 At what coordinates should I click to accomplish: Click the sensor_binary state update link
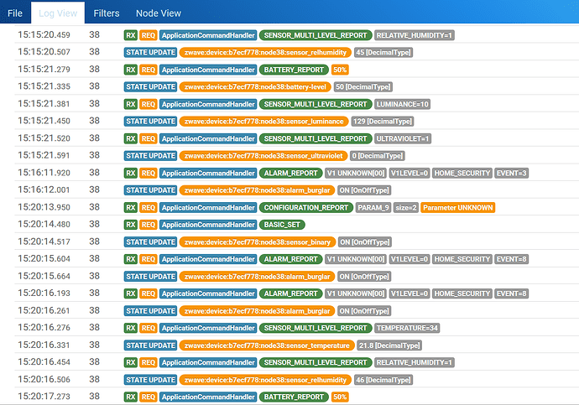click(258, 242)
